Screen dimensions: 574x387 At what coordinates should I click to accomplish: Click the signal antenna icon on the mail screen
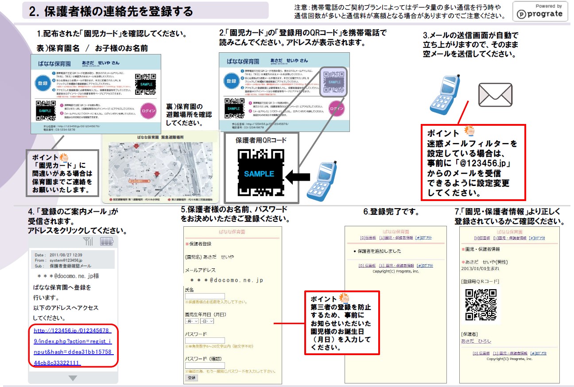88,242
